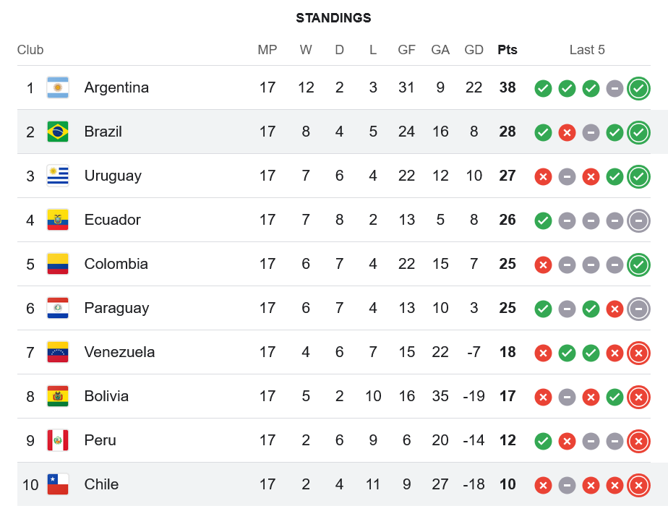This screenshot has width=668, height=519.
Task: Click the Pts column header
Action: coord(508,50)
